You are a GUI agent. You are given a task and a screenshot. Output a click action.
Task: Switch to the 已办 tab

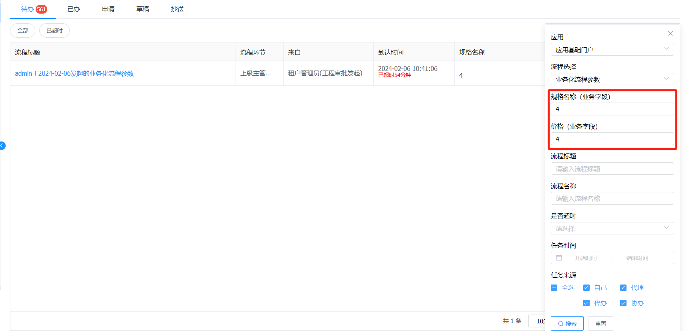pyautogui.click(x=74, y=9)
